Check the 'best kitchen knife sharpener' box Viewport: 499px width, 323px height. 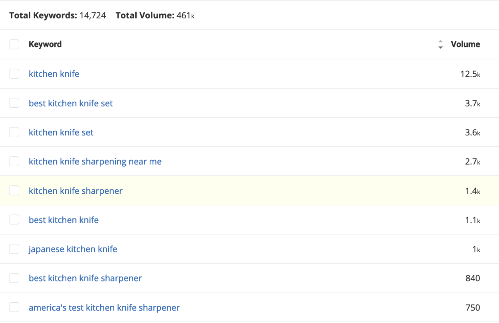click(14, 278)
